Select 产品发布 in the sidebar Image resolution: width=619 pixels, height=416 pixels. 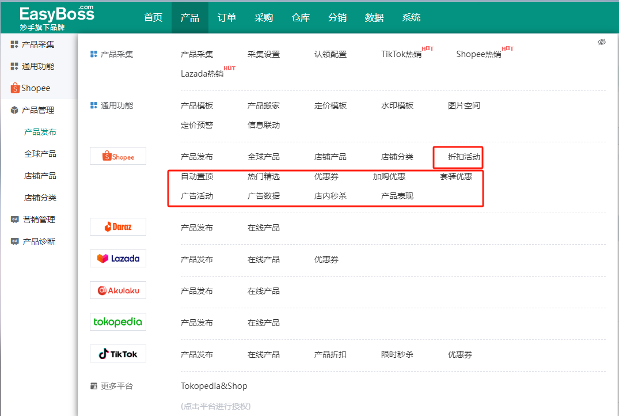pos(40,132)
